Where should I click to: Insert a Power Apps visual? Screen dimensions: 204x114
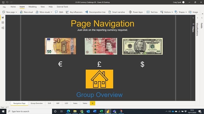(136, 12)
